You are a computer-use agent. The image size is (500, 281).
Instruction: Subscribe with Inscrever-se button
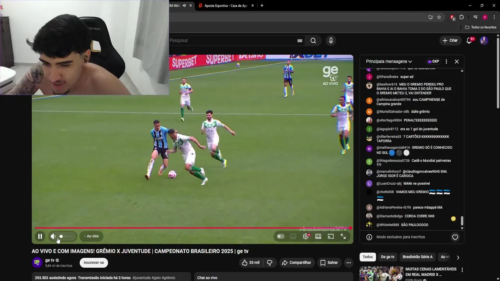[94, 263]
